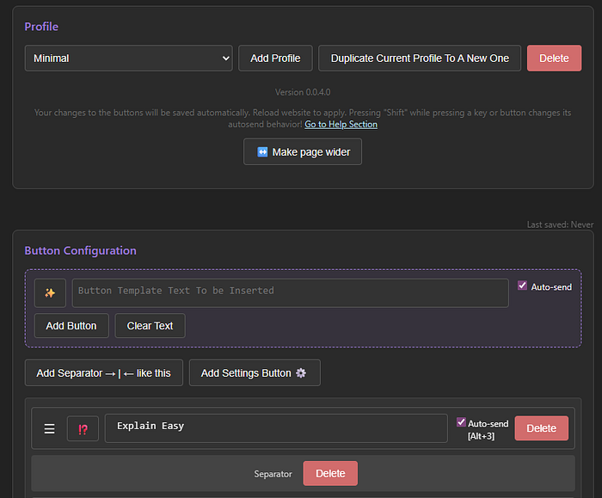
Task: Duplicate current profile to a new one
Action: [420, 58]
